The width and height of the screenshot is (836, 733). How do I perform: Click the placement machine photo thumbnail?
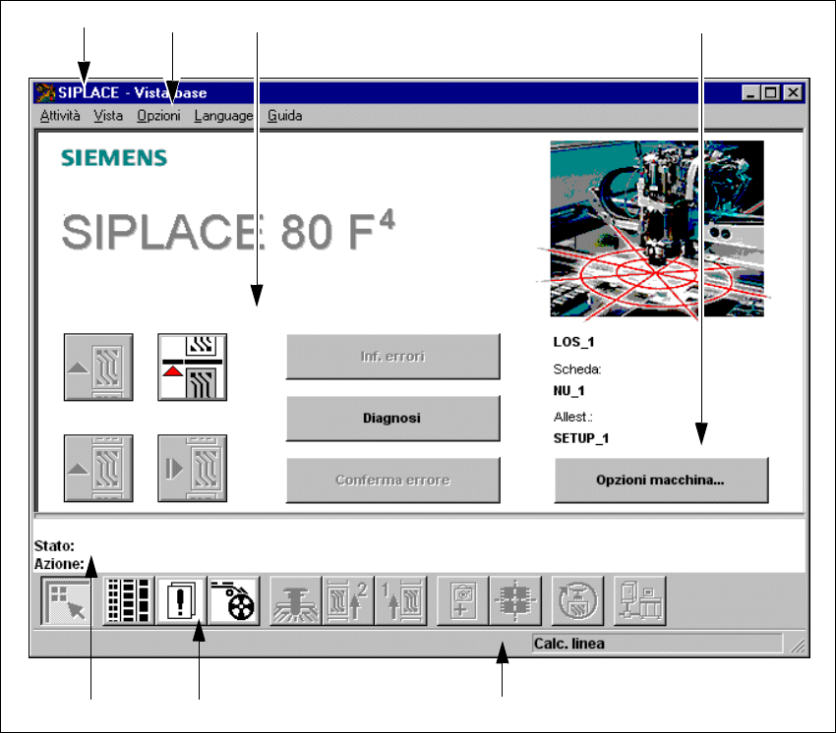point(657,229)
